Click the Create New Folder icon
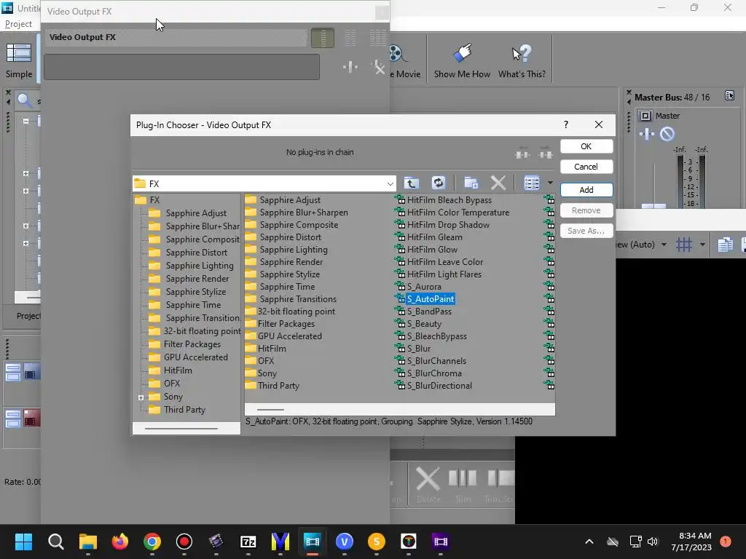The width and height of the screenshot is (746, 559). (471, 183)
